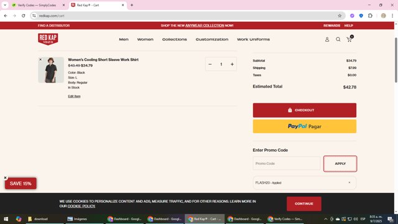The width and height of the screenshot is (398, 224).
Task: Open the Women menu
Action: click(145, 39)
